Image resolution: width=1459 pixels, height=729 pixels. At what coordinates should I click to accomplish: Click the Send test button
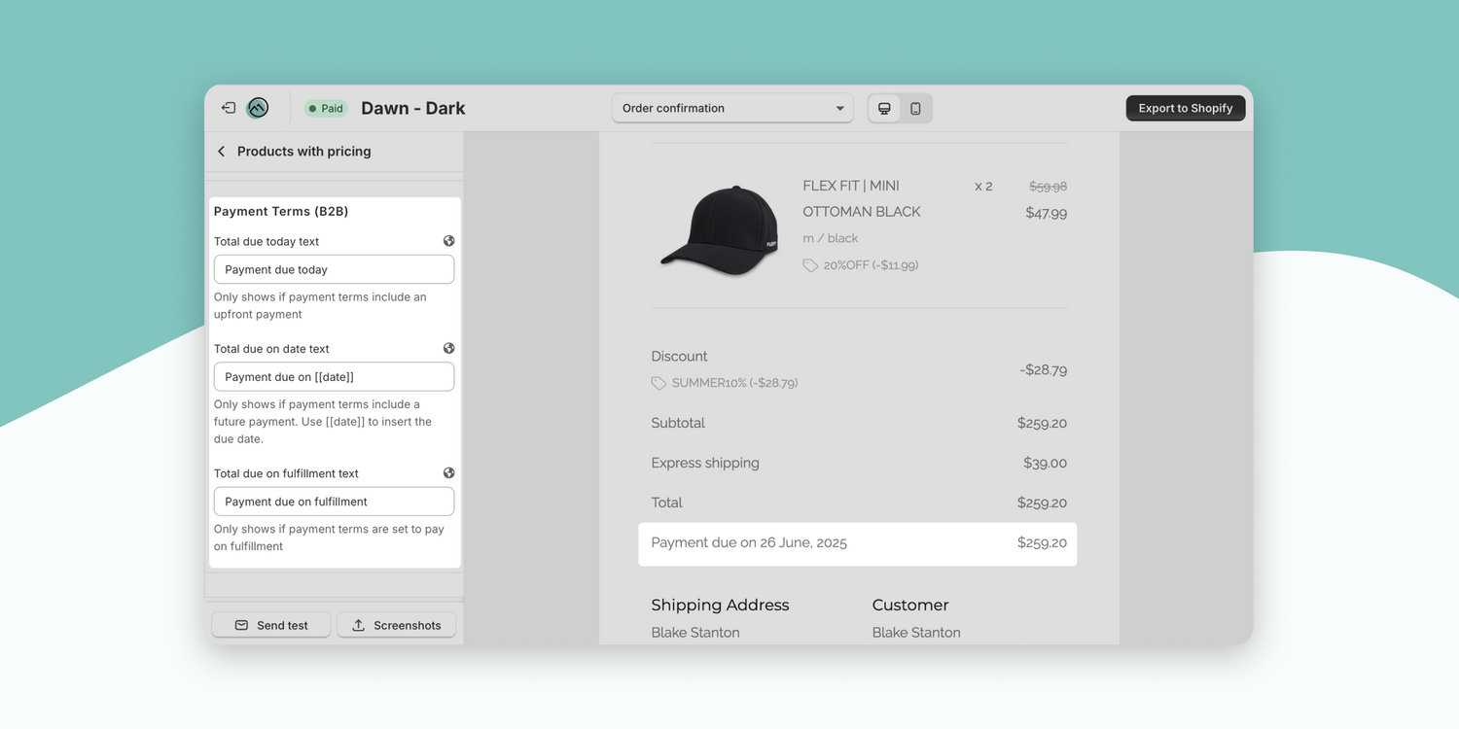(270, 624)
